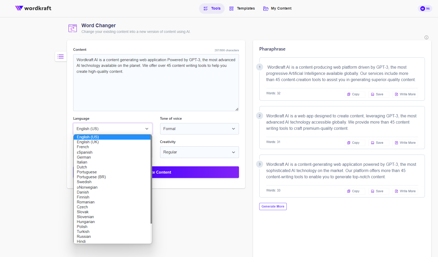Click Write More on third result
This screenshot has width=438, height=257.
[405, 191]
